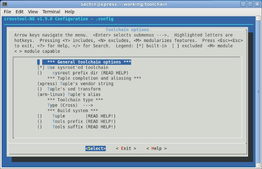The width and height of the screenshot is (262, 169).
Task: Select Tuple's vendor string entry
Action: click(x=75, y=84)
